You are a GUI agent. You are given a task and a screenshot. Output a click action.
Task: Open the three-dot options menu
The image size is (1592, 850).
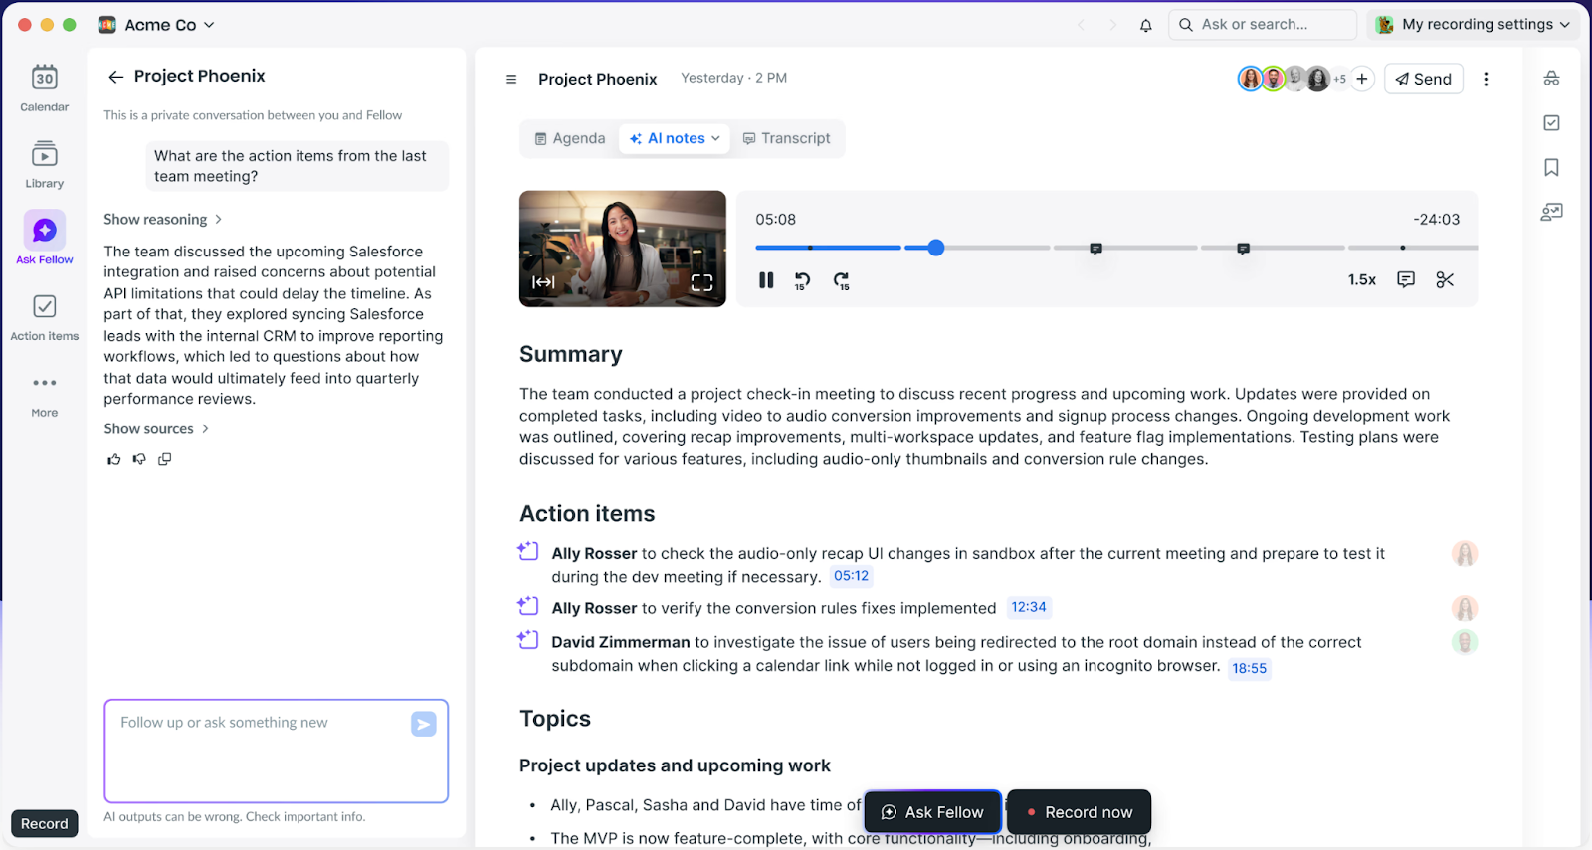click(x=1486, y=79)
